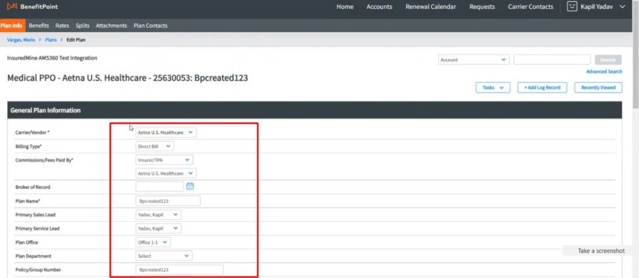Viewport: 639px width, 278px height.
Task: Open the Billing Type dropdown
Action: pyautogui.click(x=155, y=146)
